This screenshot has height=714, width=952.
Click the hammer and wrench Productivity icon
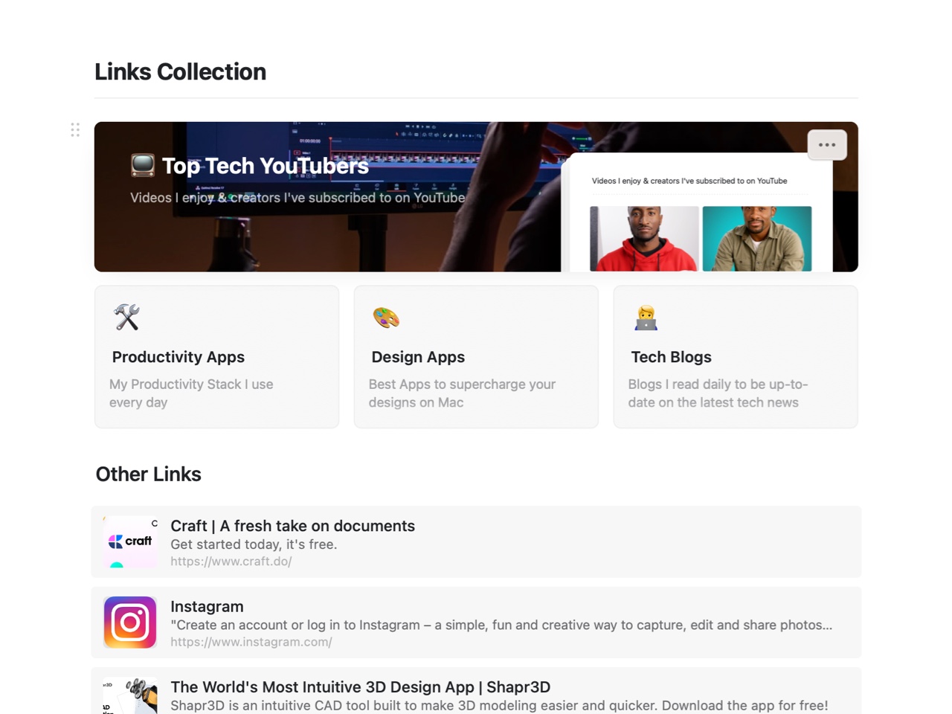pos(126,318)
